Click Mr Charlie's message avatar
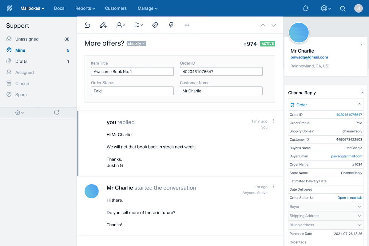This screenshot has height=246, width=369. click(92, 191)
